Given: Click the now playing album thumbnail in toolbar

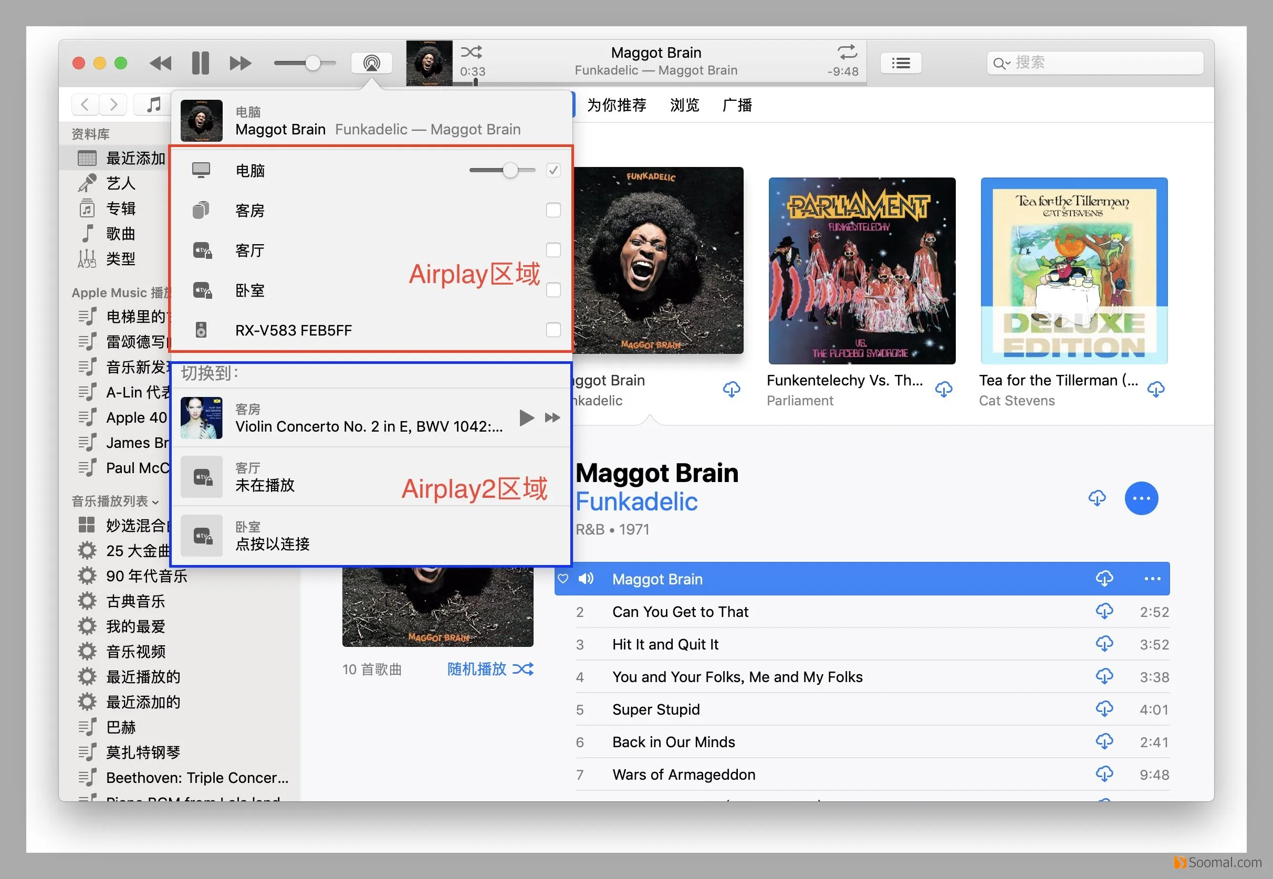Looking at the screenshot, I should [x=429, y=63].
